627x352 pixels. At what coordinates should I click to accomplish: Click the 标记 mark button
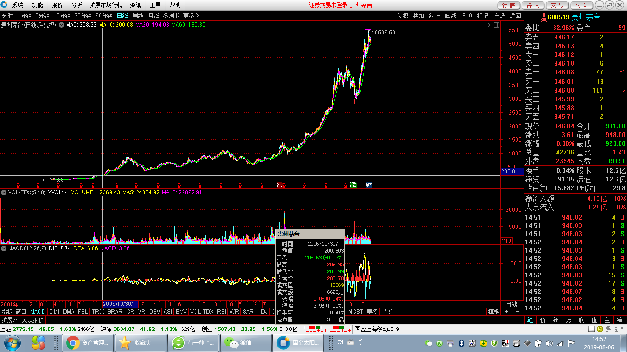[483, 16]
